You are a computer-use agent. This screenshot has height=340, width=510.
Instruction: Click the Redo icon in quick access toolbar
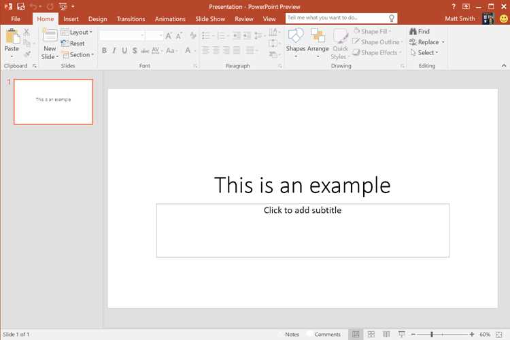50,6
